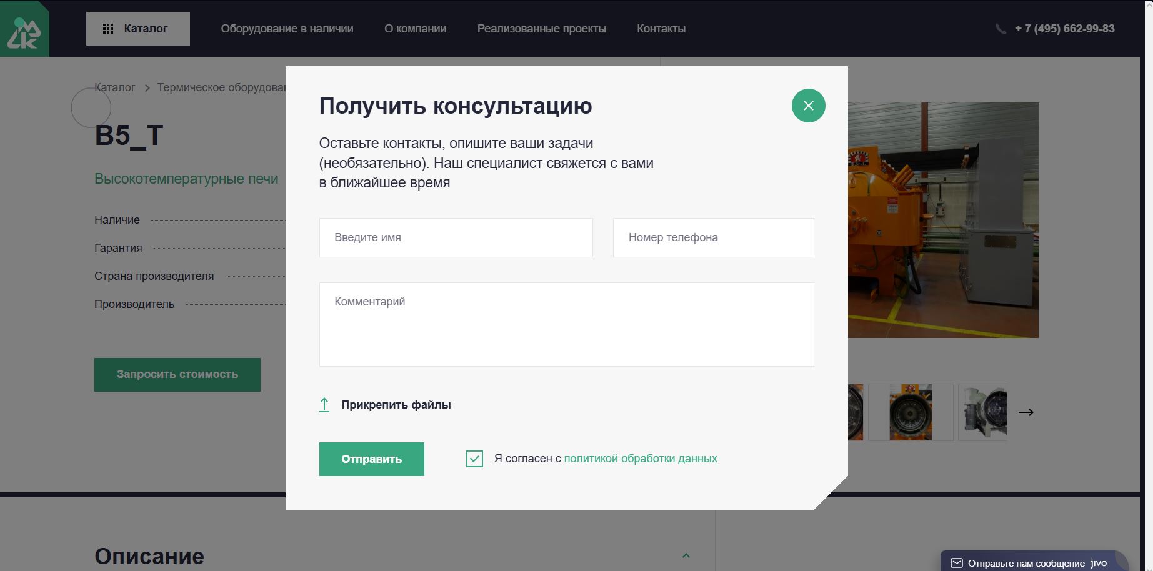Viewport: 1153px width, 571px height.
Task: Click the envelope icon in Jivo chat
Action: coord(956,563)
